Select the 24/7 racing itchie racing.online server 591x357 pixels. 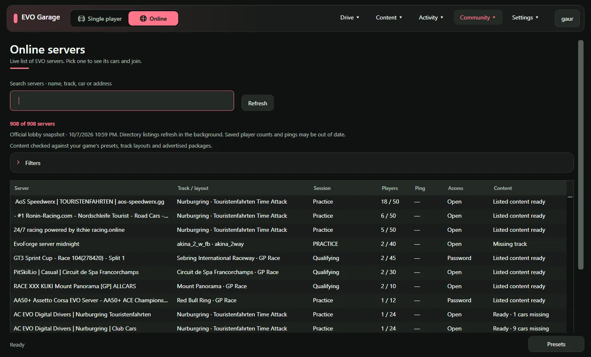[x=288, y=230]
